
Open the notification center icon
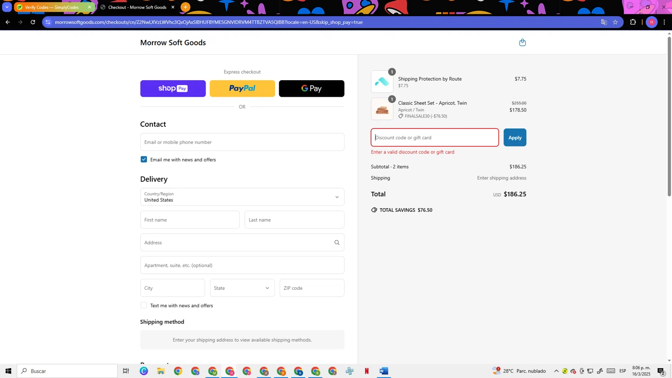662,371
